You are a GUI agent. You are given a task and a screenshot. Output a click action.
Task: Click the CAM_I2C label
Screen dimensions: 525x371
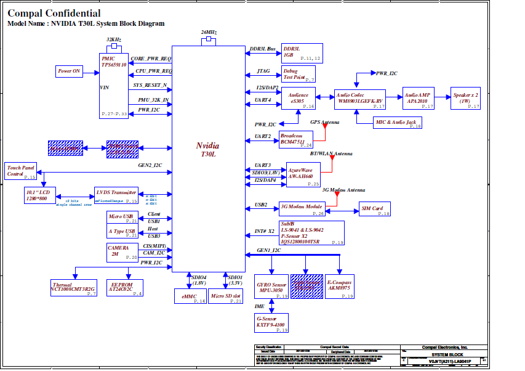click(154, 253)
